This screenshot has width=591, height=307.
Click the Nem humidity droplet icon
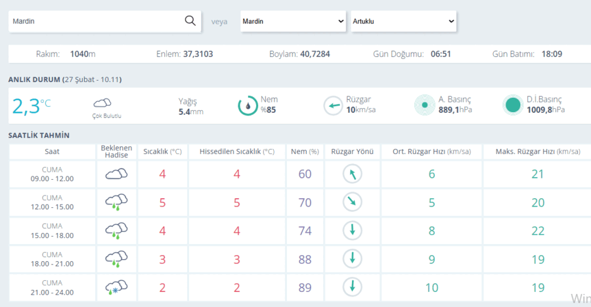[248, 106]
